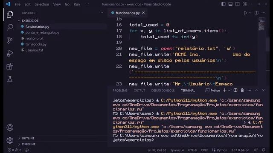Screen dimensions: 273x153
Task: Open the new terminal launch profile dropdown
Action: pyautogui.click(x=229, y=90)
